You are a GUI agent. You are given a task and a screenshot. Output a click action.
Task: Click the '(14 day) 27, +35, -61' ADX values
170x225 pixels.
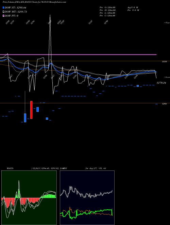click(x=96, y=168)
